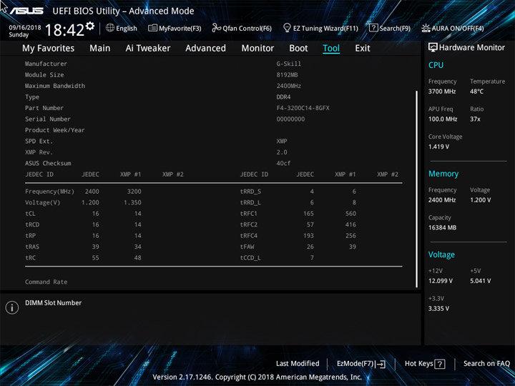Click the DIMM Slot Number description
The image size is (515, 386).
click(53, 303)
